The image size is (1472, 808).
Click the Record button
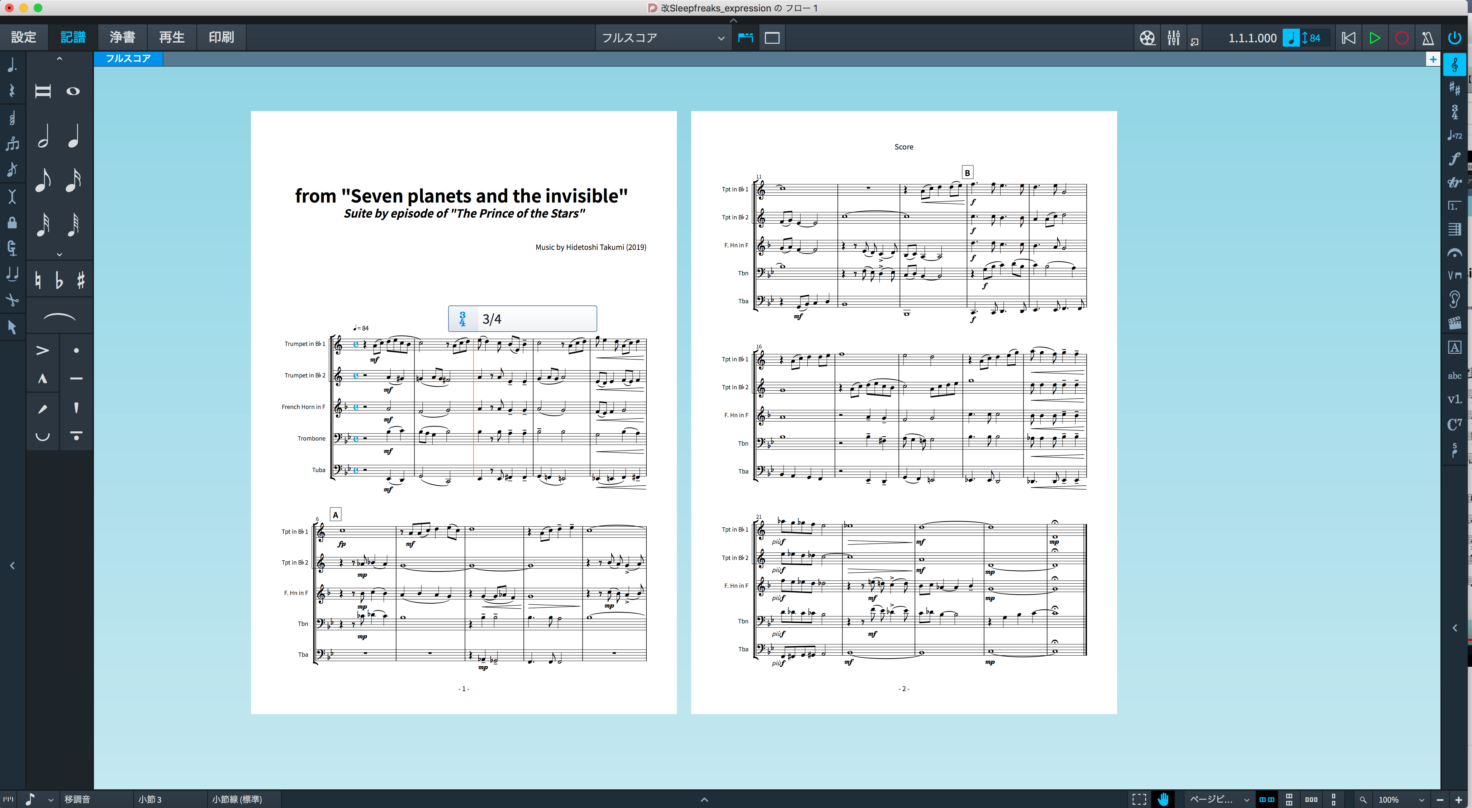(x=1401, y=38)
